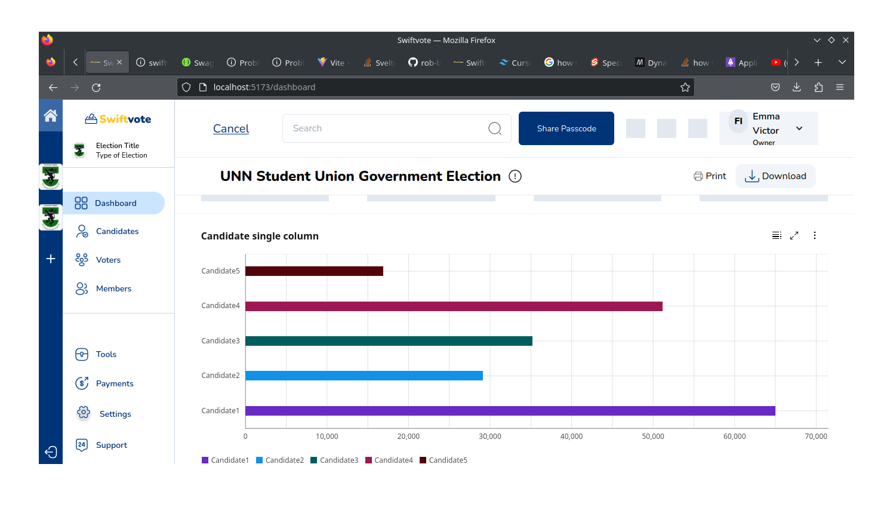This screenshot has height=510, width=893.
Task: Open the Firefox application menu
Action: tap(839, 87)
